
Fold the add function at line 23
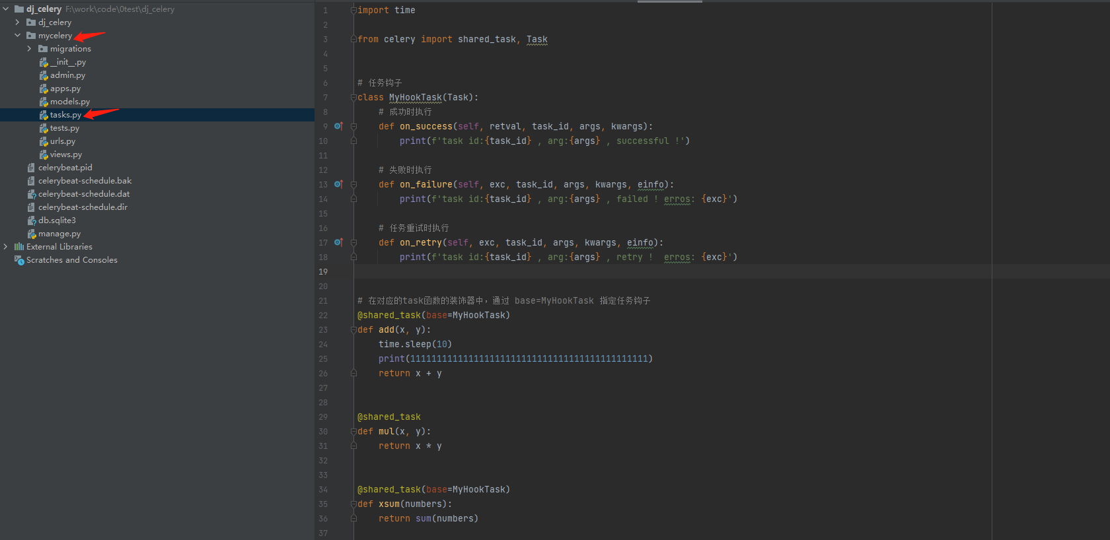point(353,329)
